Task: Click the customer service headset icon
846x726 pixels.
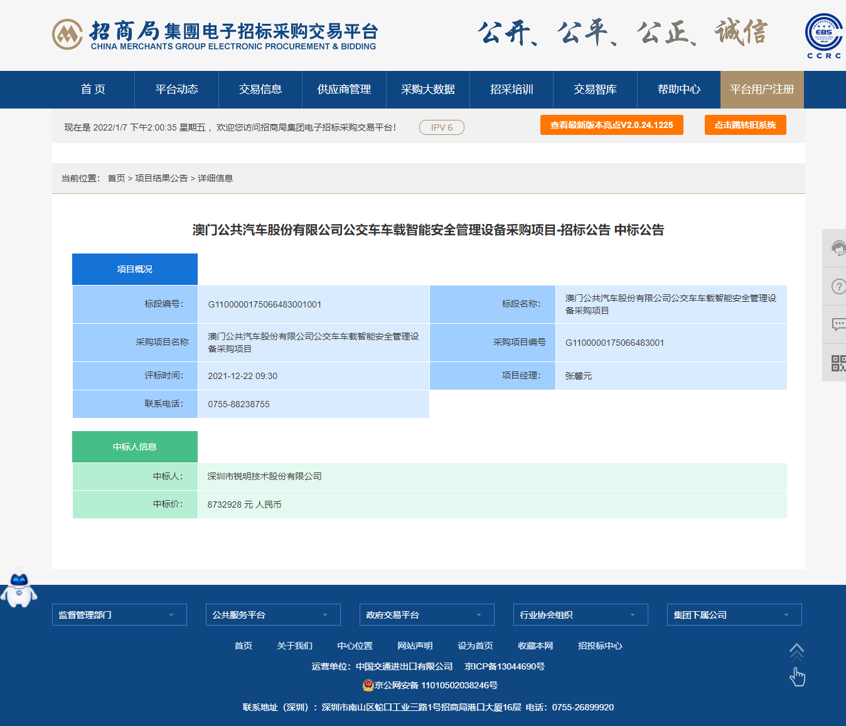Action: (837, 248)
